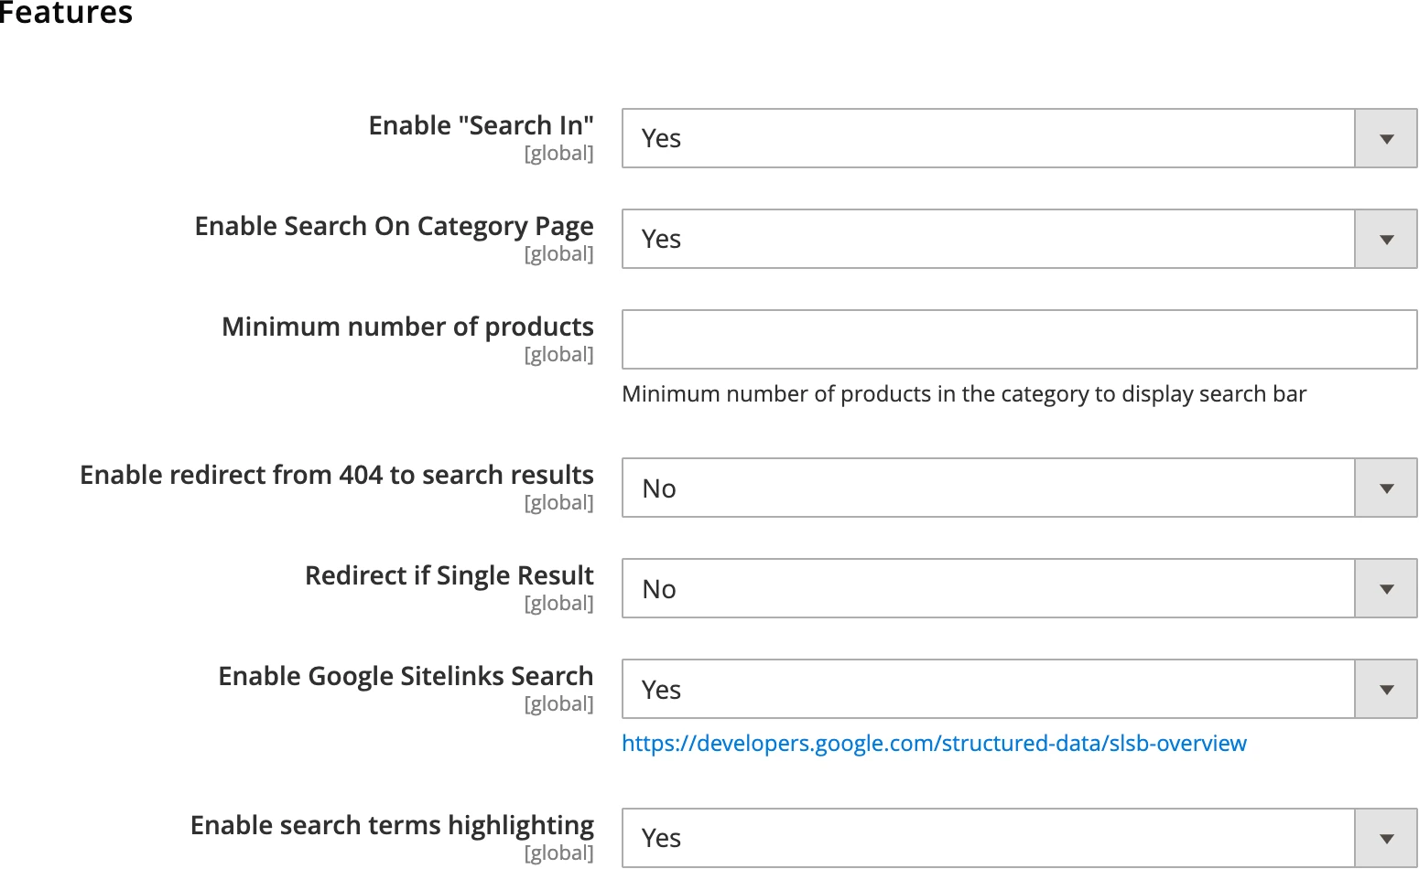This screenshot has height=869, width=1419.
Task: Click the Google Sitelinks Search dropdown arrow
Action: pyautogui.click(x=1385, y=689)
